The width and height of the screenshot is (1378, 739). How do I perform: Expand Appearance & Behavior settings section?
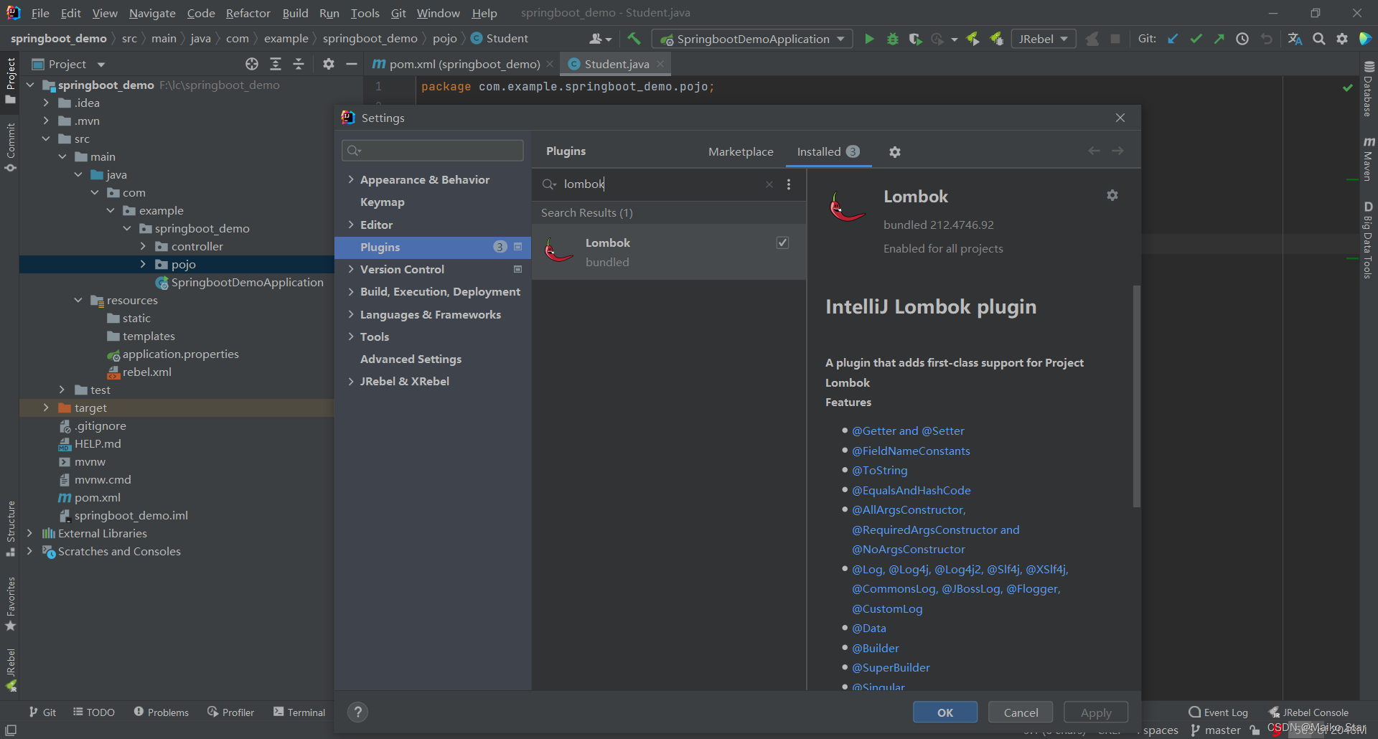351,179
